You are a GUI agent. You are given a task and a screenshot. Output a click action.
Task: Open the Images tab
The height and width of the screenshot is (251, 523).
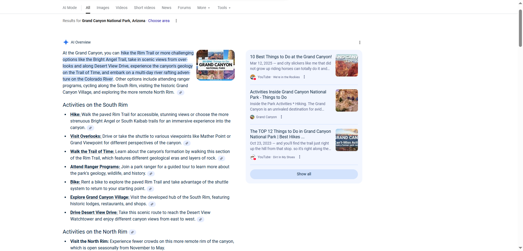[x=103, y=8]
